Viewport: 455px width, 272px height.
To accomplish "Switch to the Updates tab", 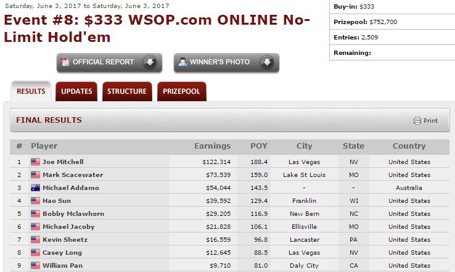I will point(76,91).
